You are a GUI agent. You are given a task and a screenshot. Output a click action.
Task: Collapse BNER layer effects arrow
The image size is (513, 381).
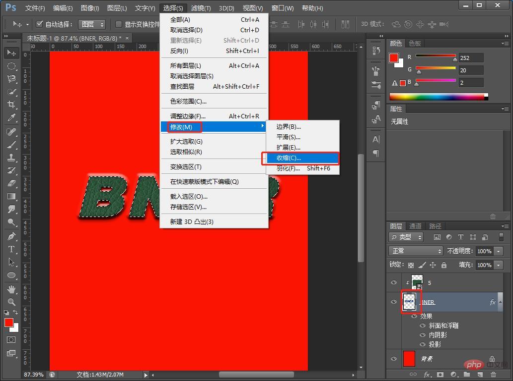500,302
